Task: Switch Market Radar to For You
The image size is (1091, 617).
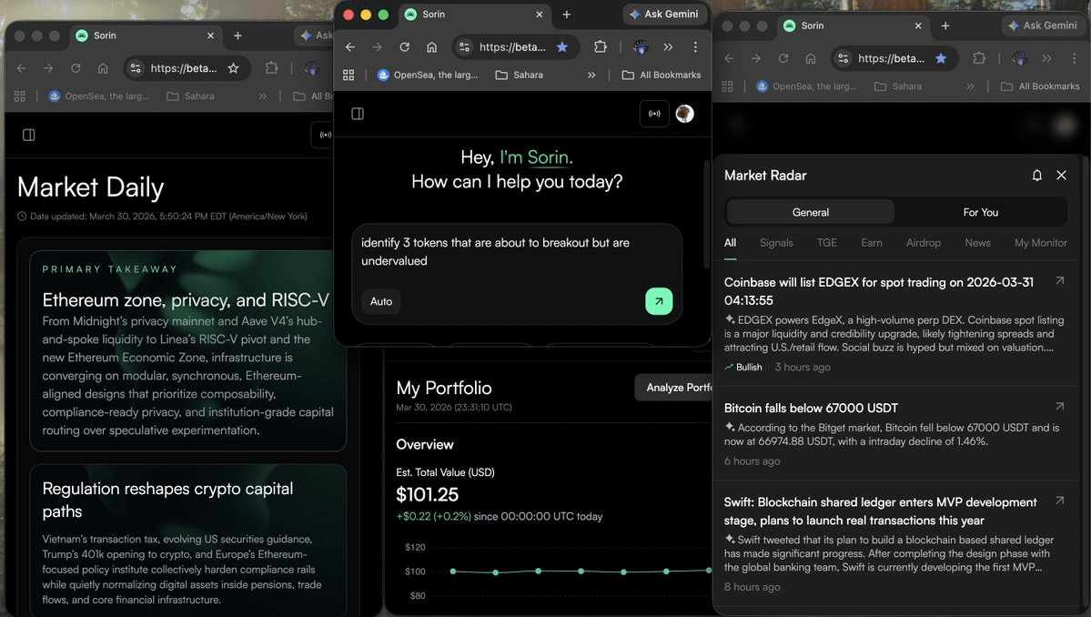Action: tap(980, 212)
